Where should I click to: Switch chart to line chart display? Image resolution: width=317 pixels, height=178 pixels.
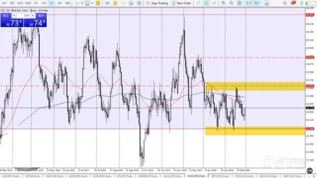[214, 3]
